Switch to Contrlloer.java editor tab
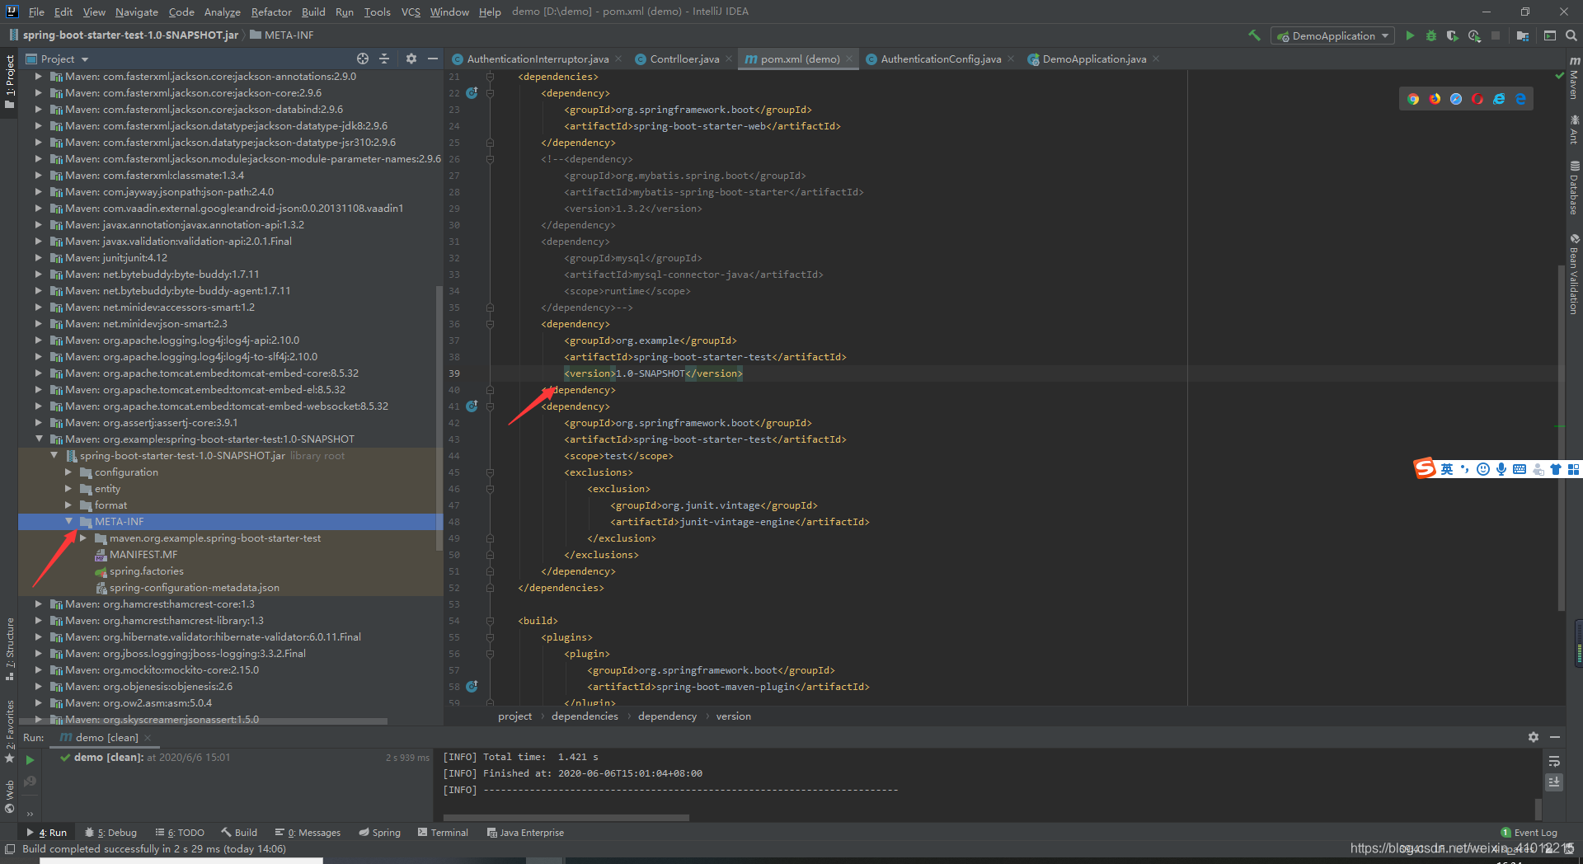 click(684, 59)
